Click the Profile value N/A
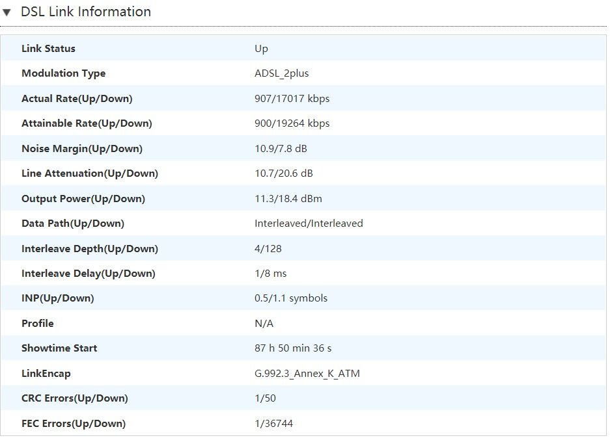This screenshot has height=438, width=610. tap(264, 324)
